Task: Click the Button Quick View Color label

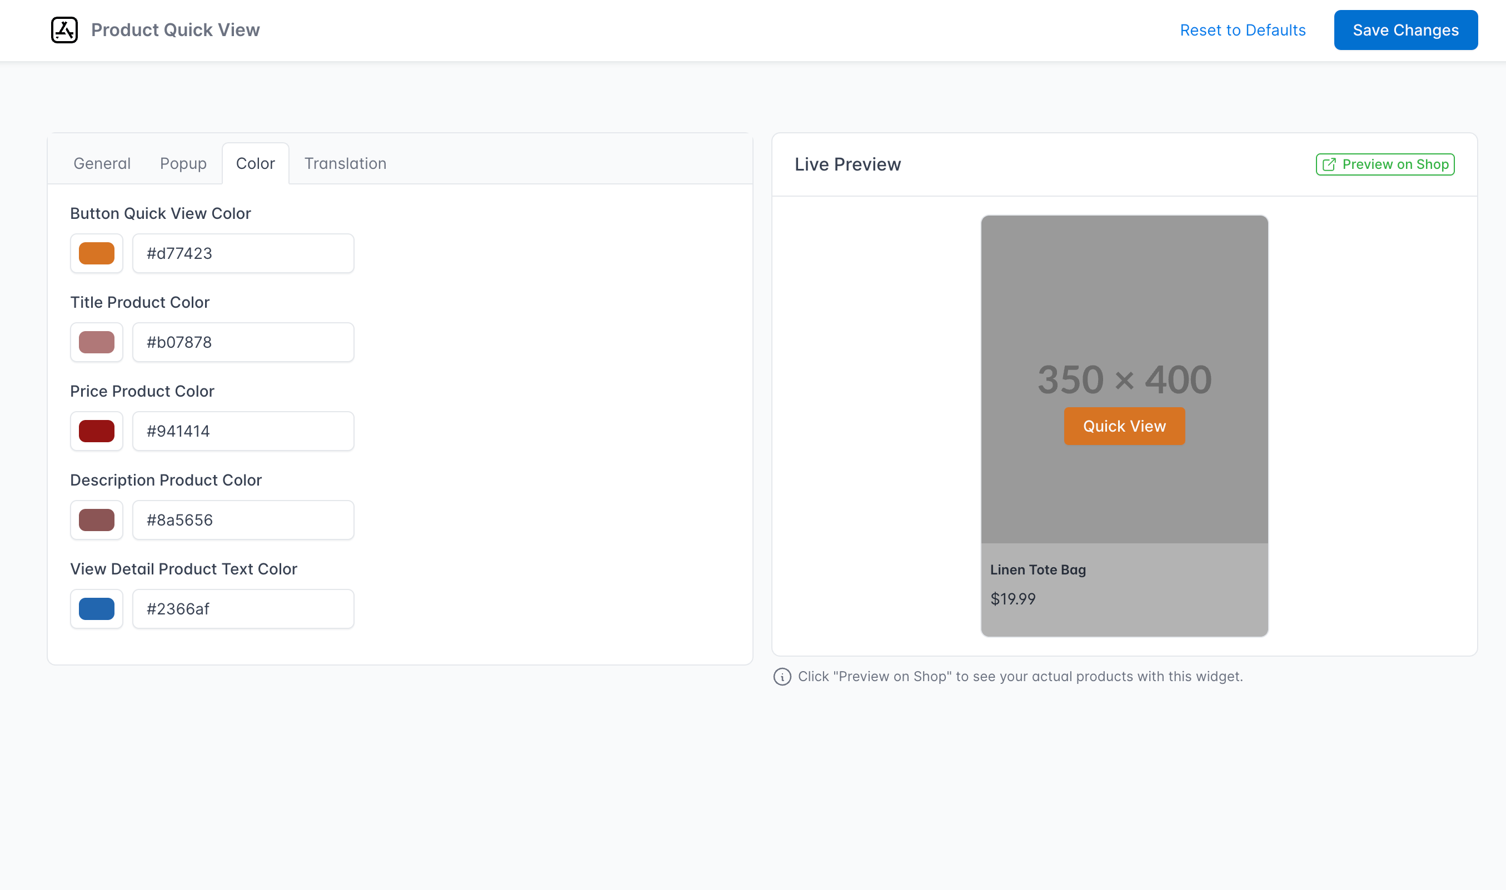Action: pyautogui.click(x=161, y=213)
